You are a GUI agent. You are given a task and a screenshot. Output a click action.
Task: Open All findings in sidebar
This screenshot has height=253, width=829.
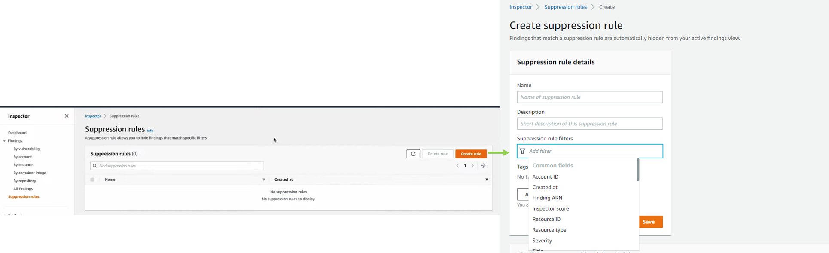pos(23,189)
